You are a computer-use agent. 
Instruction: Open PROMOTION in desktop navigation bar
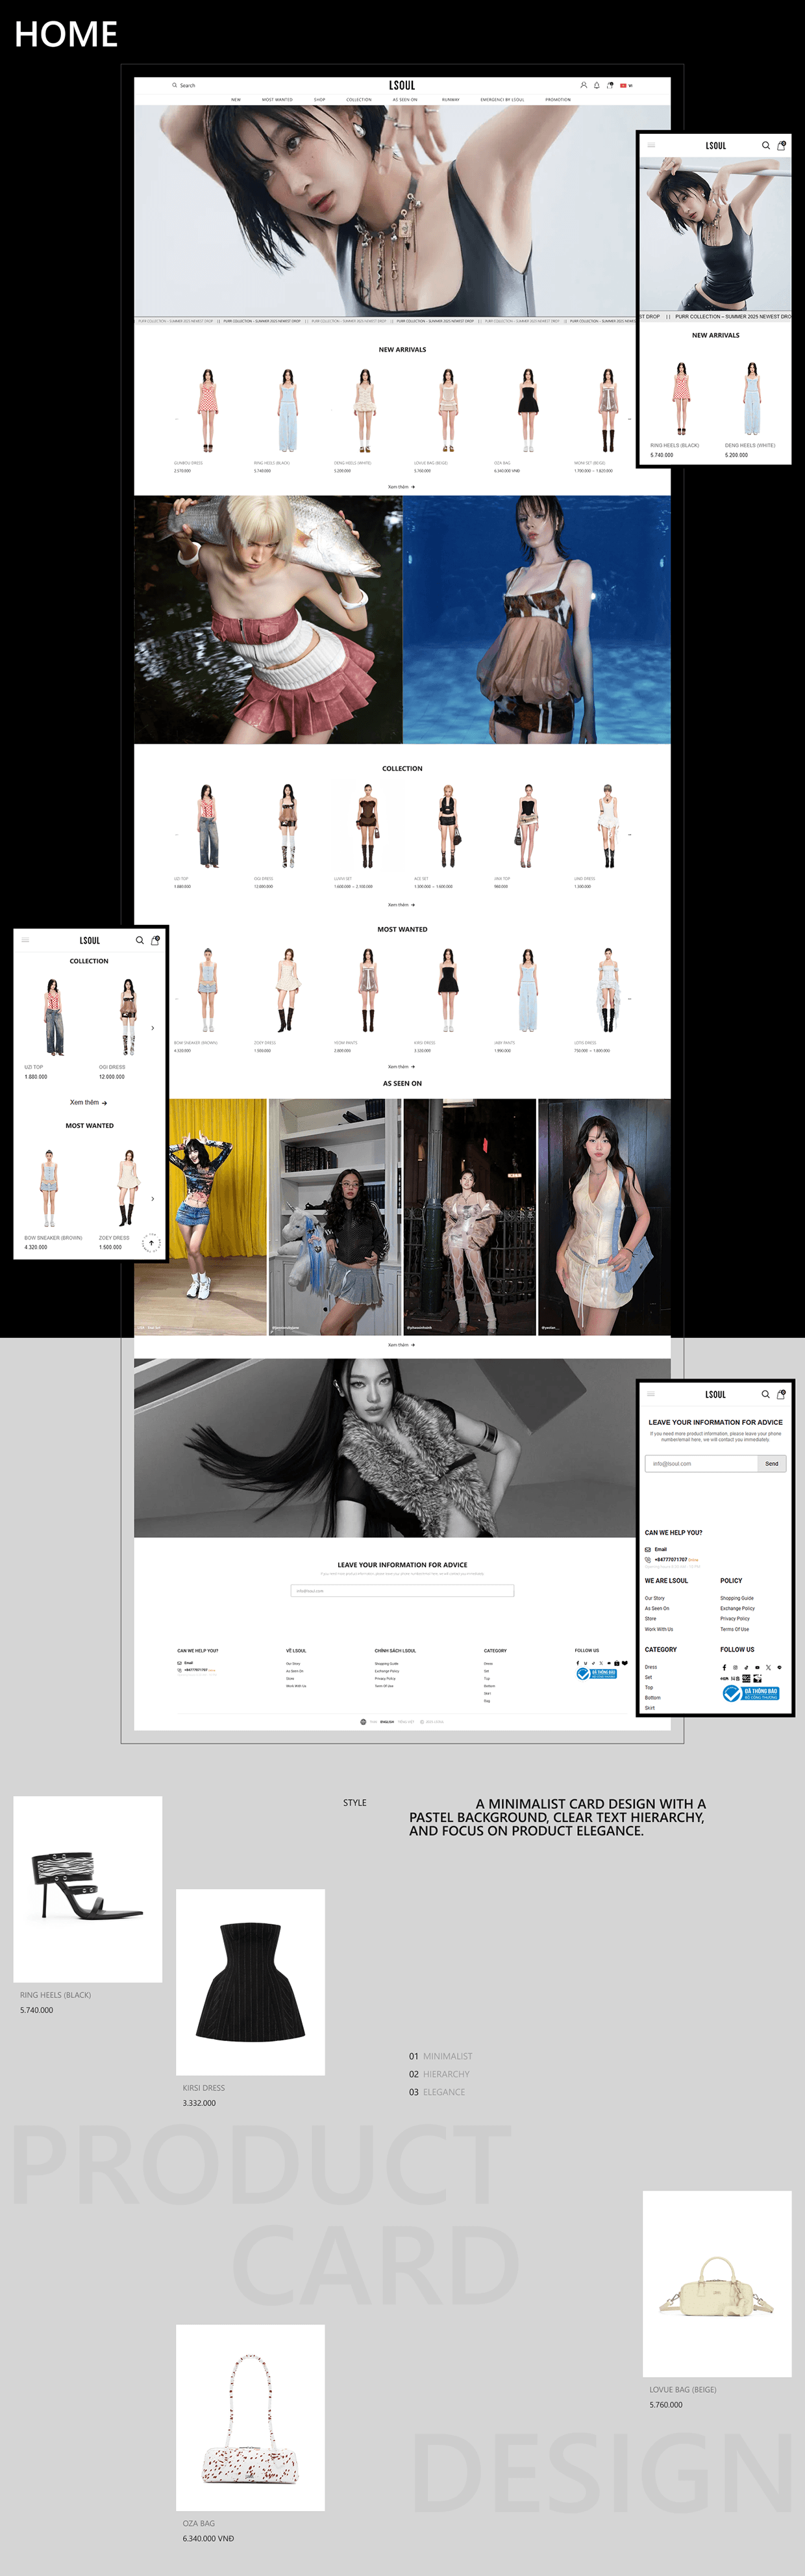click(558, 100)
